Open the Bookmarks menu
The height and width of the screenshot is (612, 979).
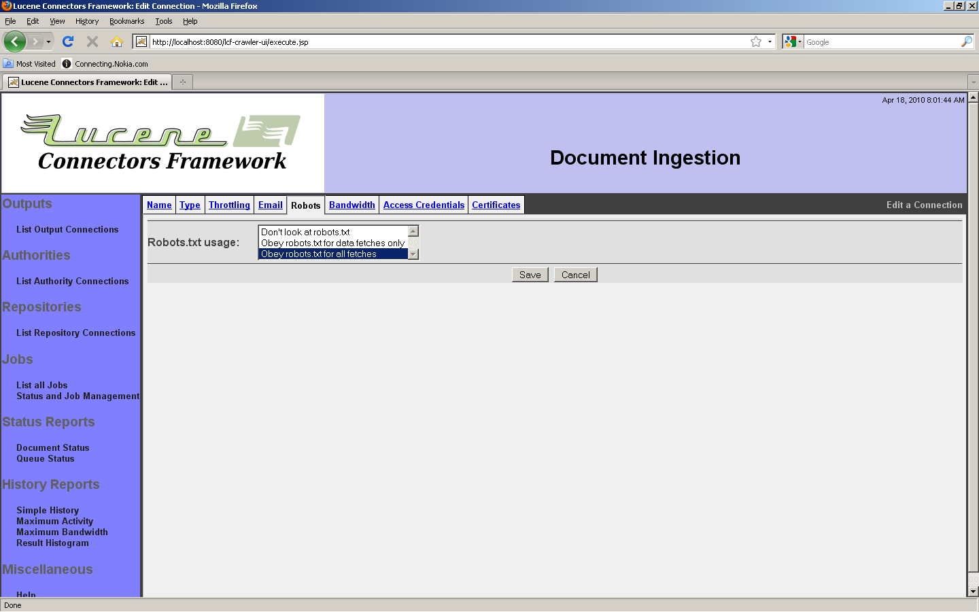pos(126,21)
